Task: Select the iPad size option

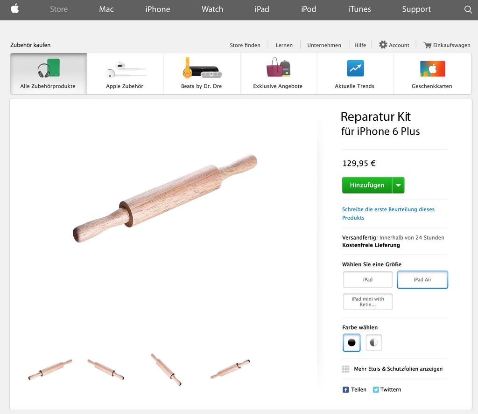Action: tap(368, 279)
